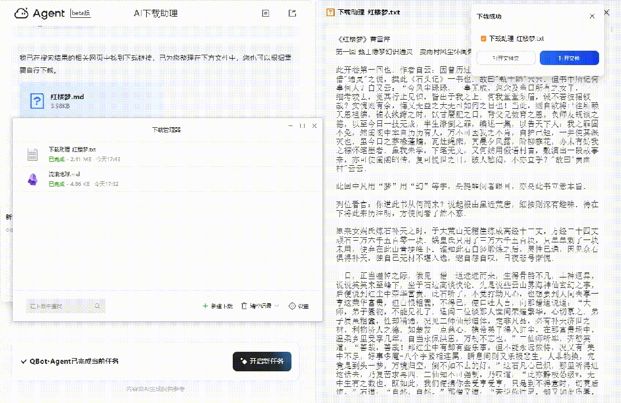Close the 下载成功 popup
The height and width of the screenshot is (403, 621).
coord(592,17)
